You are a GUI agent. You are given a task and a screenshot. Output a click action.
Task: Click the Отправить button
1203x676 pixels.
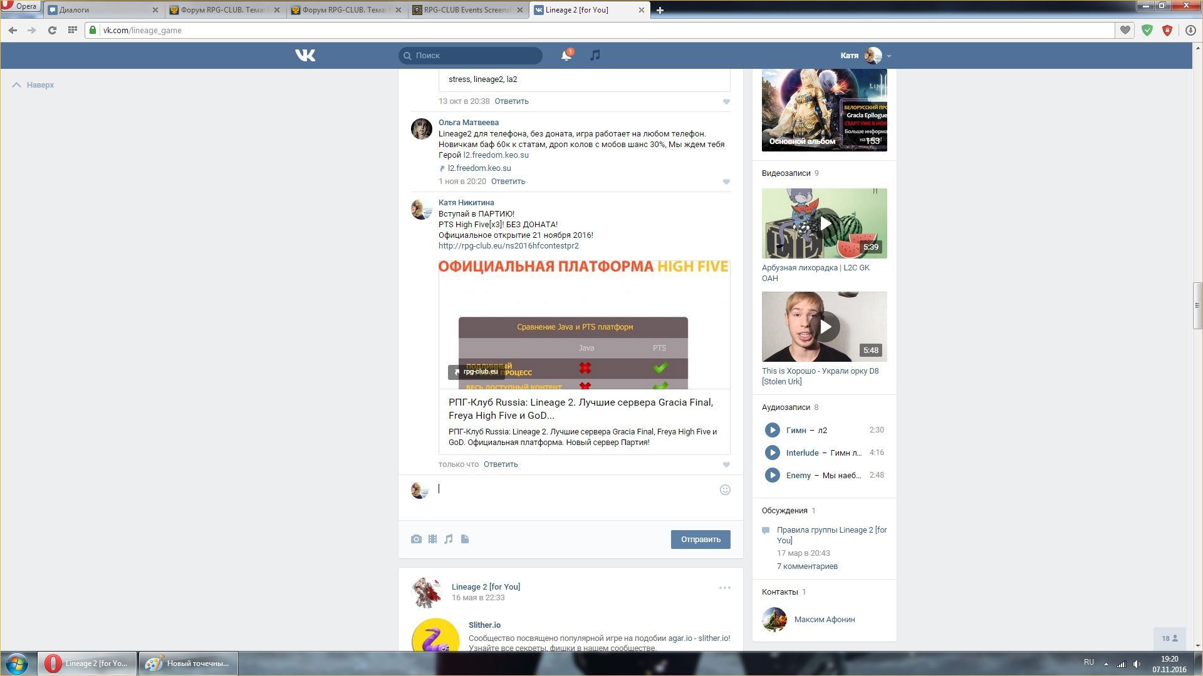(700, 540)
